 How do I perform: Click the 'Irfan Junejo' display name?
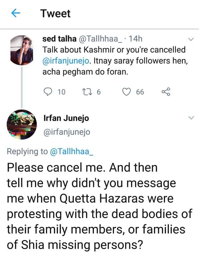pyautogui.click(x=66, y=118)
